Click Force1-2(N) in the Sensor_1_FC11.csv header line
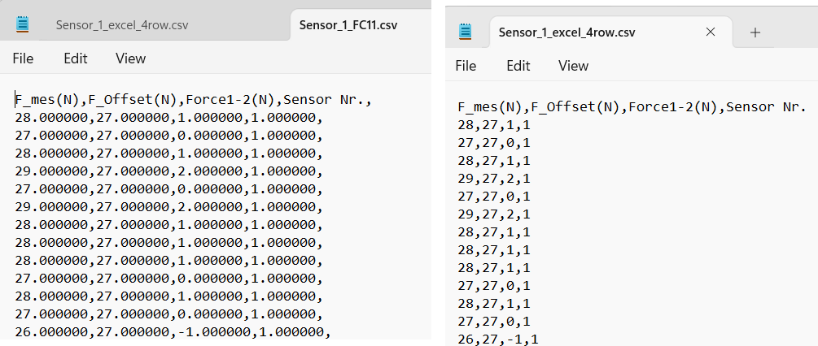This screenshot has width=818, height=346. 230,100
